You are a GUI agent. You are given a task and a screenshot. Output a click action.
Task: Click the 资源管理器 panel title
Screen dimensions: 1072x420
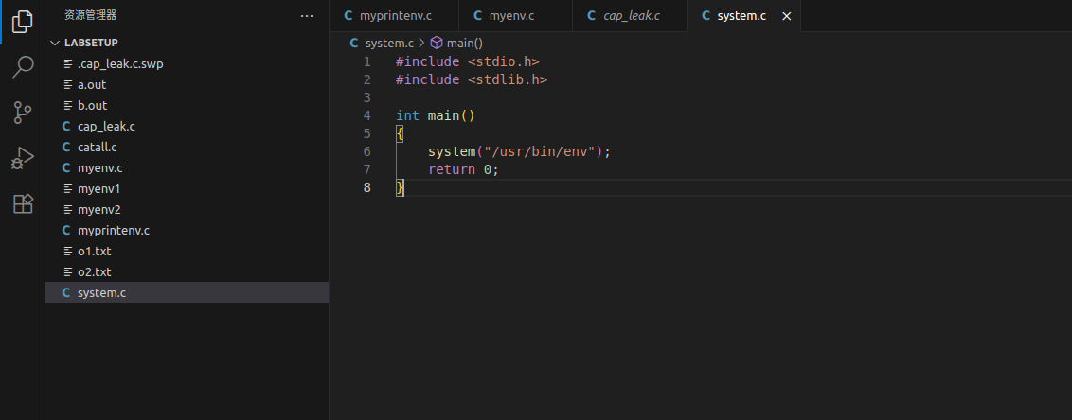pos(90,15)
